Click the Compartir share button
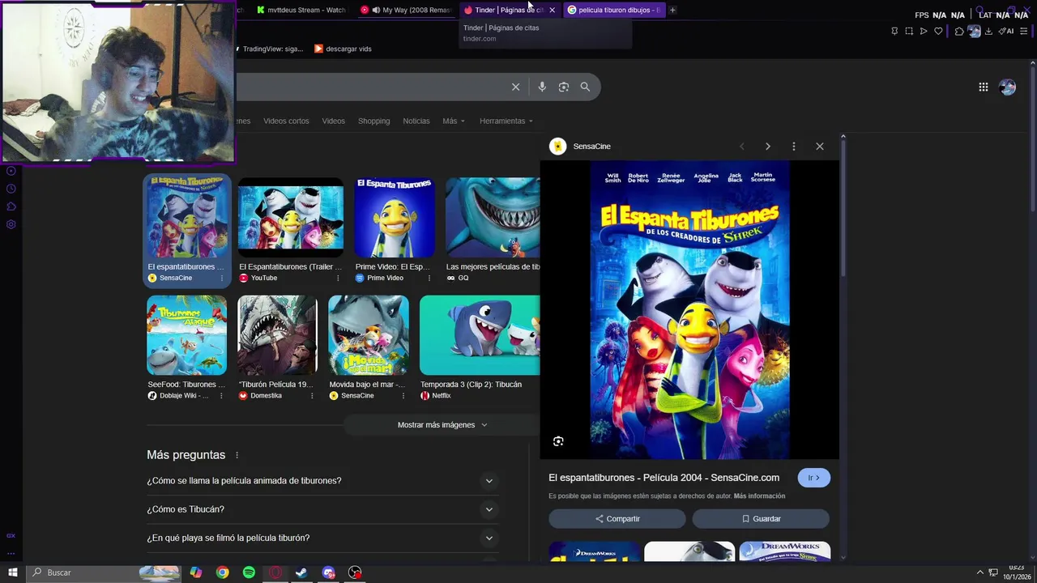The width and height of the screenshot is (1037, 583). (617, 519)
